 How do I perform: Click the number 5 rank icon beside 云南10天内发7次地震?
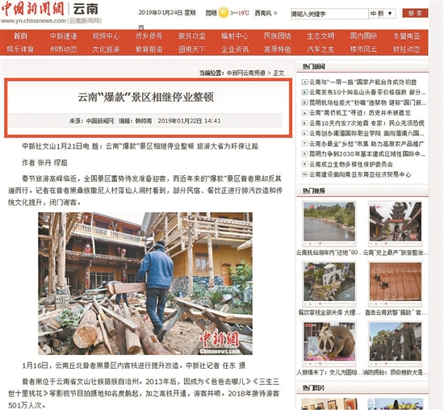pos(304,123)
